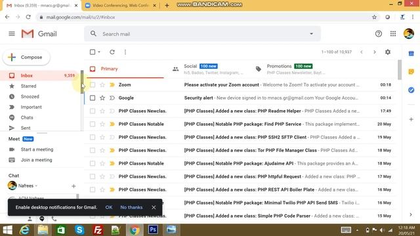Select the Google Security alert checkbox
Screen dimensions: 420x236
(x=93, y=98)
